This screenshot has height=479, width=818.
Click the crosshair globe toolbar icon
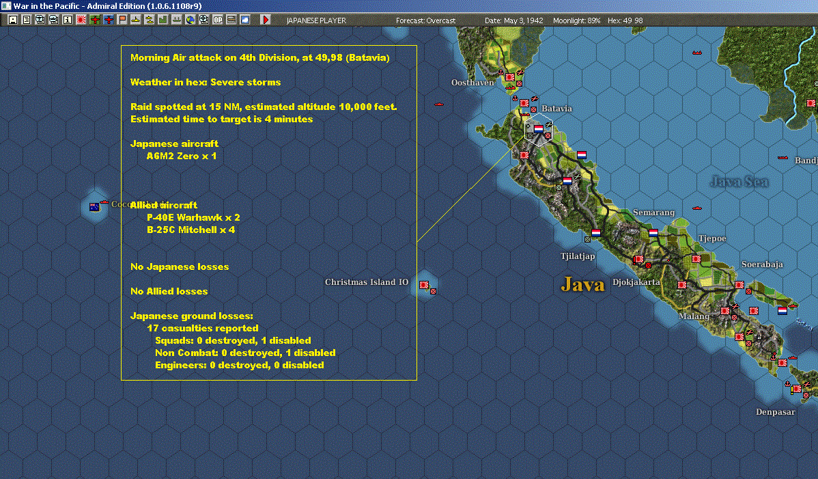pyautogui.click(x=204, y=20)
